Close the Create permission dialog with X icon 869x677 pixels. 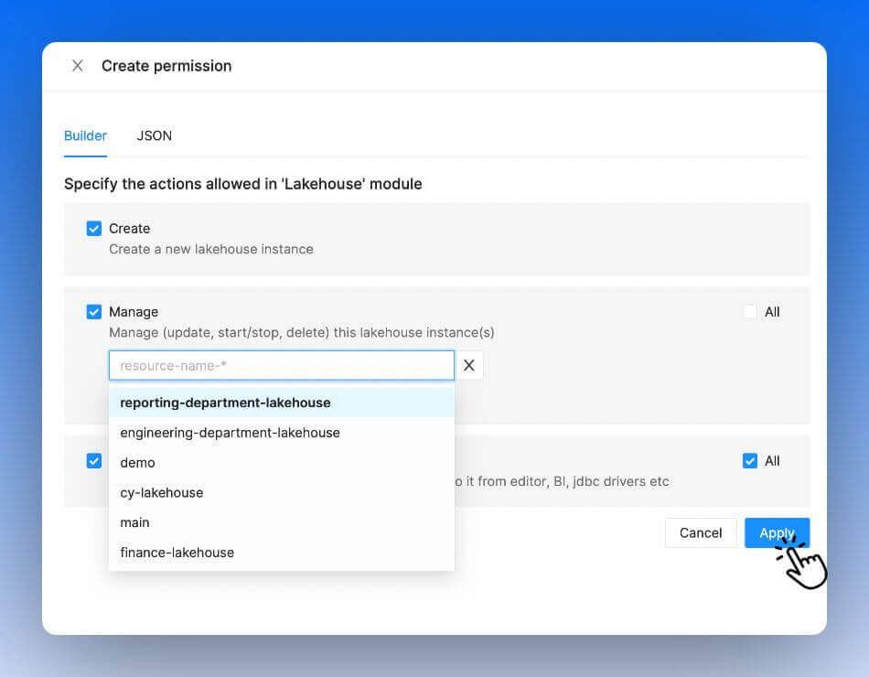(x=78, y=66)
